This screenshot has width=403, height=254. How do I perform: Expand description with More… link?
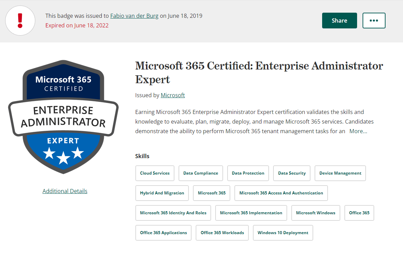358,131
